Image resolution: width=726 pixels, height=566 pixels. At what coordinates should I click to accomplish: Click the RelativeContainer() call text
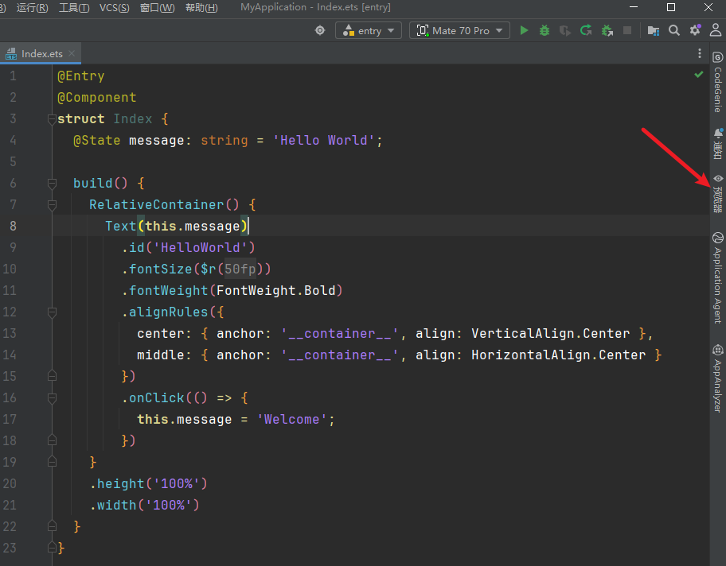pyautogui.click(x=164, y=205)
